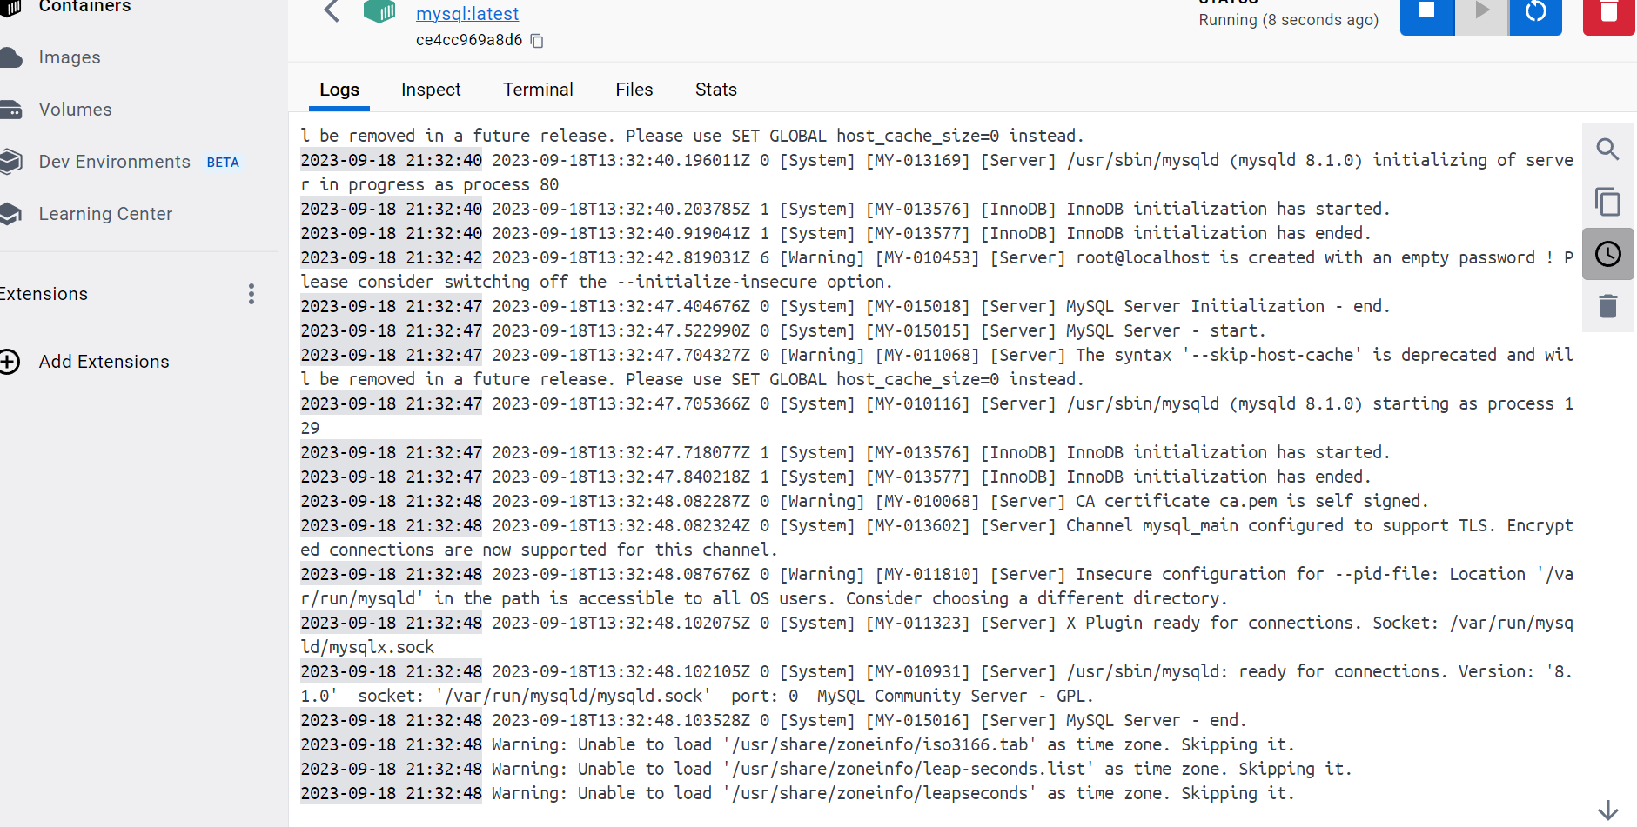Go to Containers in the sidebar
Screen dimensions: 1637x827
84,7
